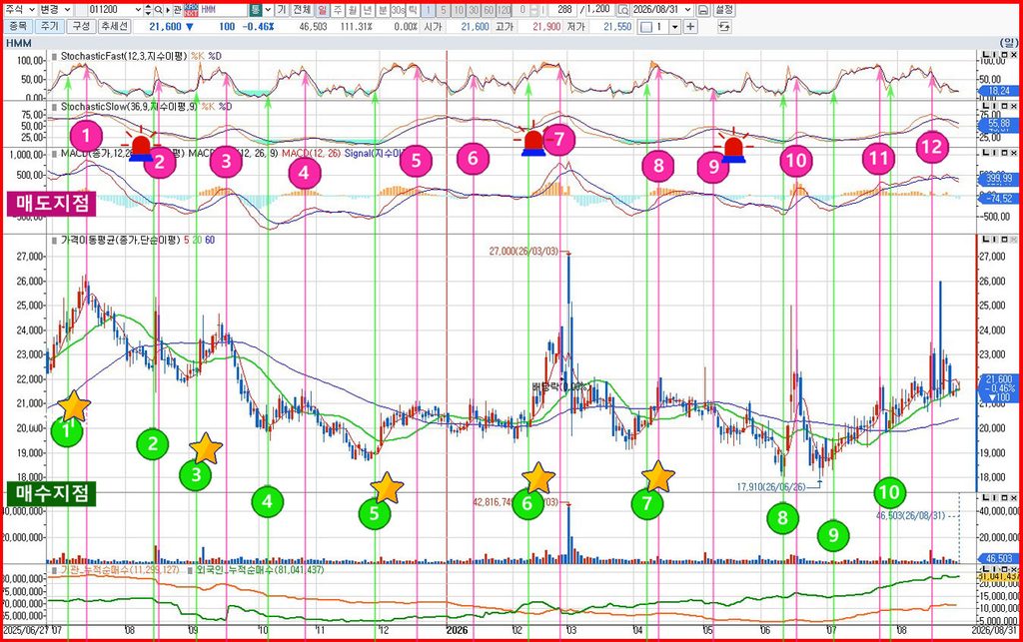Screen dimensions: 1023x642
Task: Open the 주식 market type dropdown
Action: point(20,10)
